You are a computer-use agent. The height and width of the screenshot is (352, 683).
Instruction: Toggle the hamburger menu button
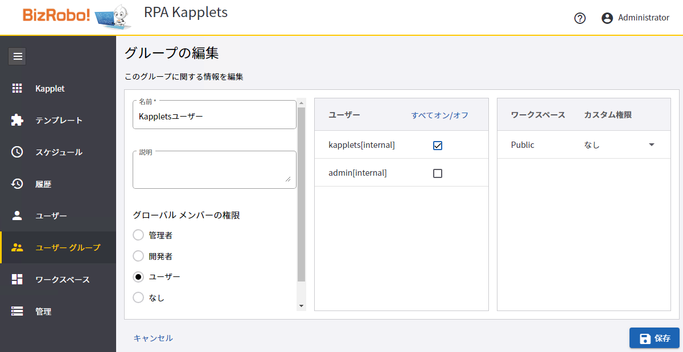18,56
